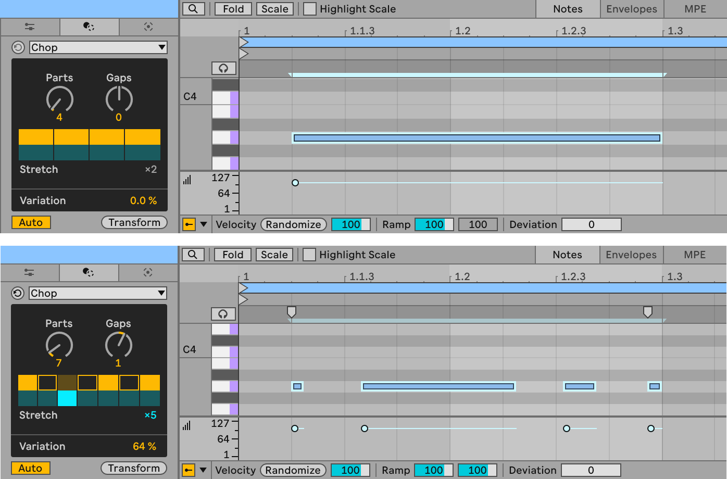Switch to the MPE tab in the bottom editor
727x479 pixels.
click(x=695, y=255)
